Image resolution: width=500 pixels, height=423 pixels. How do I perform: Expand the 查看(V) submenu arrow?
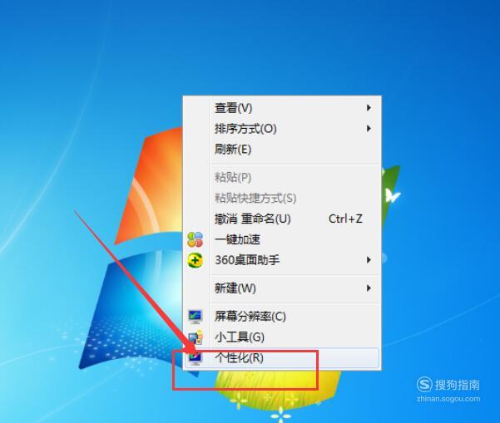click(x=369, y=108)
